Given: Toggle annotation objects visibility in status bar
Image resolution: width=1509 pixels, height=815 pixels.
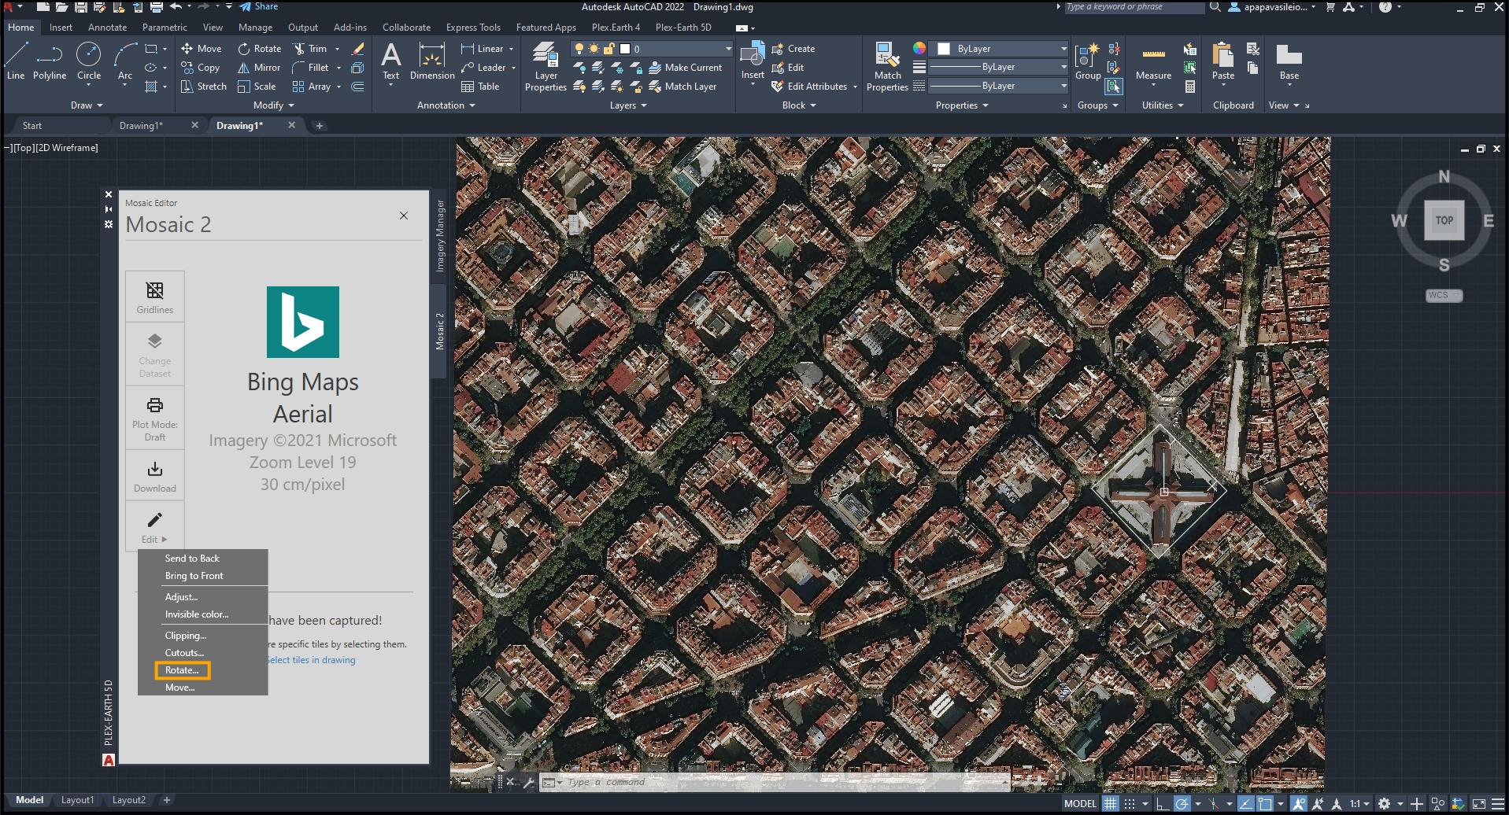Looking at the screenshot, I should [x=1299, y=804].
